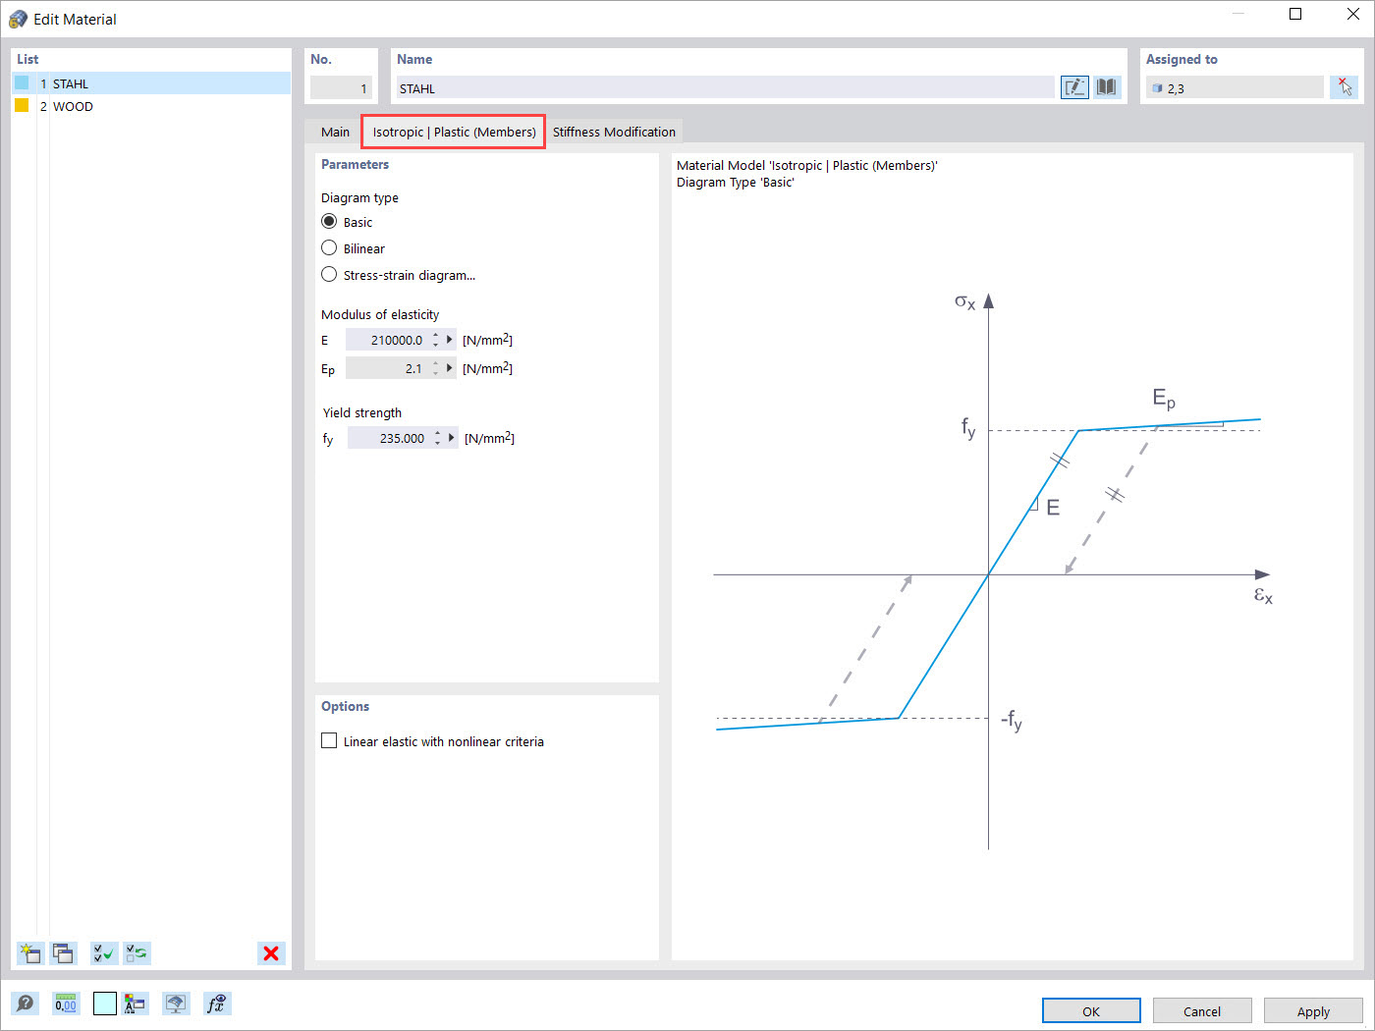Decrease the yield strength fy with spinner
The image size is (1375, 1031).
coord(438,443)
